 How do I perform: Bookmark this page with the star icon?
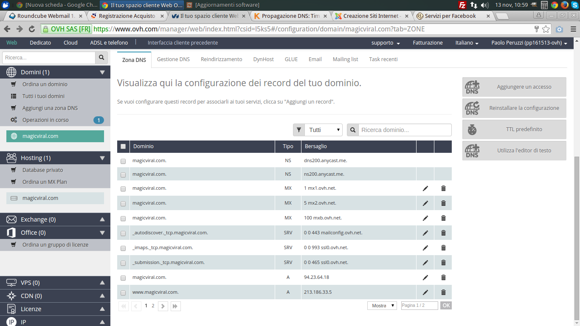pyautogui.click(x=546, y=29)
